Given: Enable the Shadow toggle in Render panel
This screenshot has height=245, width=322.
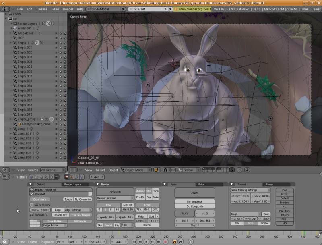Looking at the screenshot, I should [140, 191].
